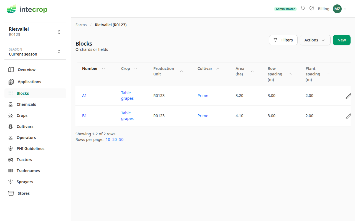The width and height of the screenshot is (355, 221).
Task: Click the intecrop logo
Action: 27,10
